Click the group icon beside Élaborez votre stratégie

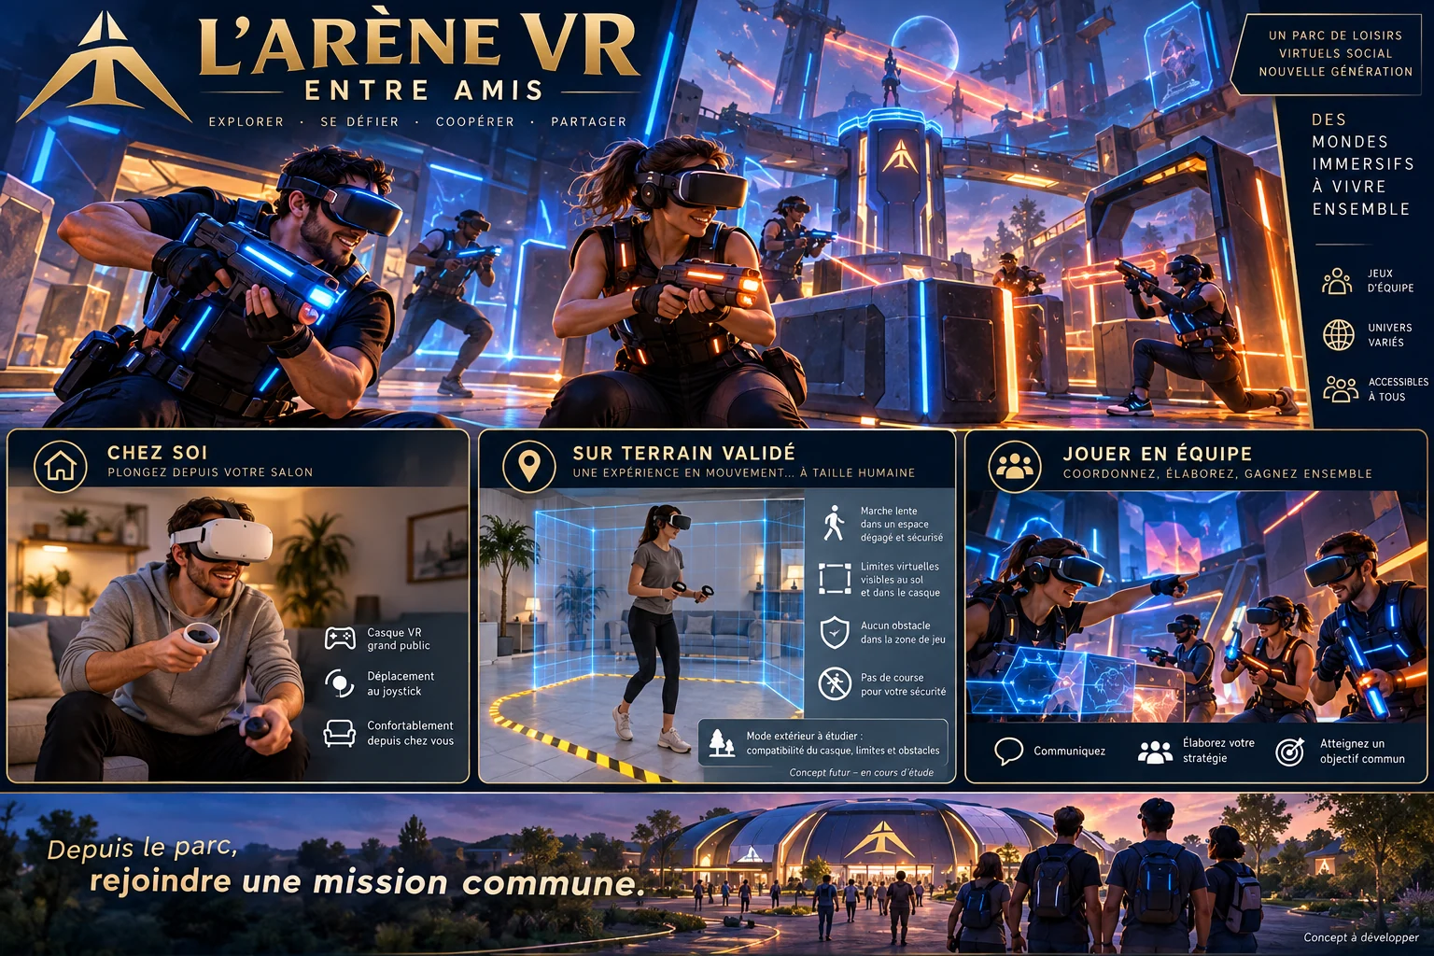pos(1155,751)
